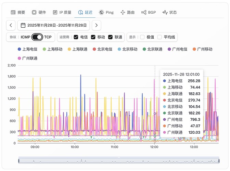Click the 运营商 filter group label

click(64, 37)
